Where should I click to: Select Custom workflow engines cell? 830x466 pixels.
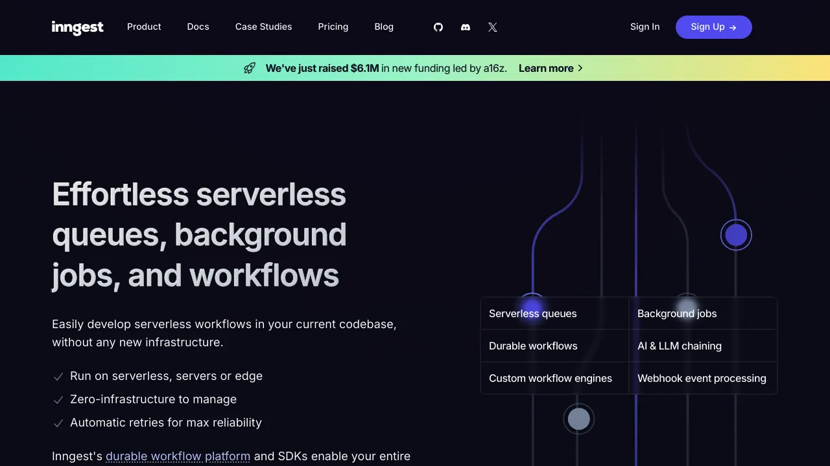(x=554, y=378)
